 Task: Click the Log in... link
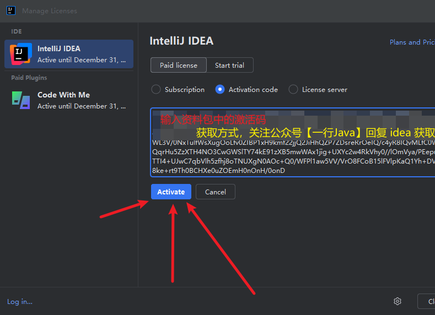pyautogui.click(x=20, y=301)
